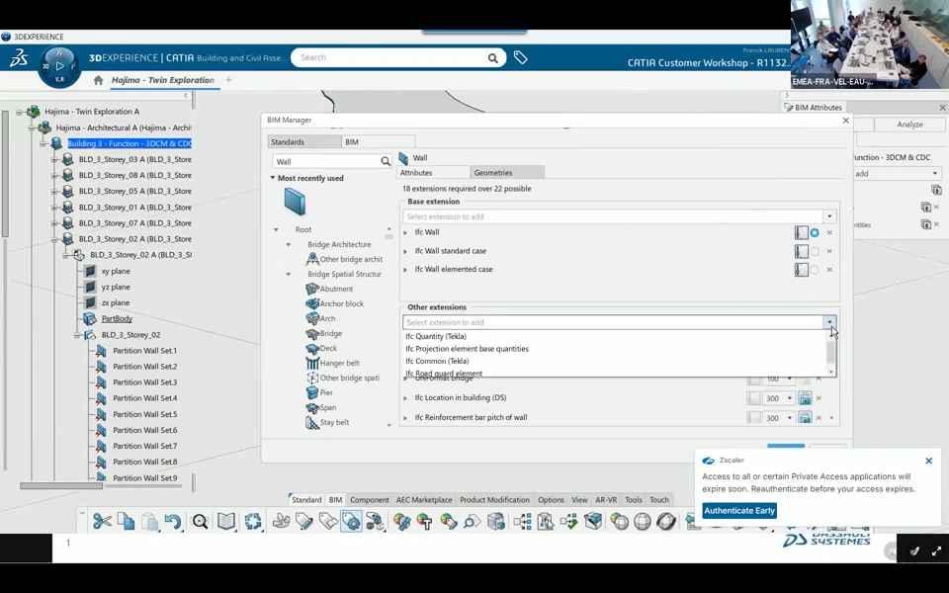Image resolution: width=949 pixels, height=593 pixels.
Task: Close the Other extensions dropdown arrow
Action: click(x=829, y=322)
